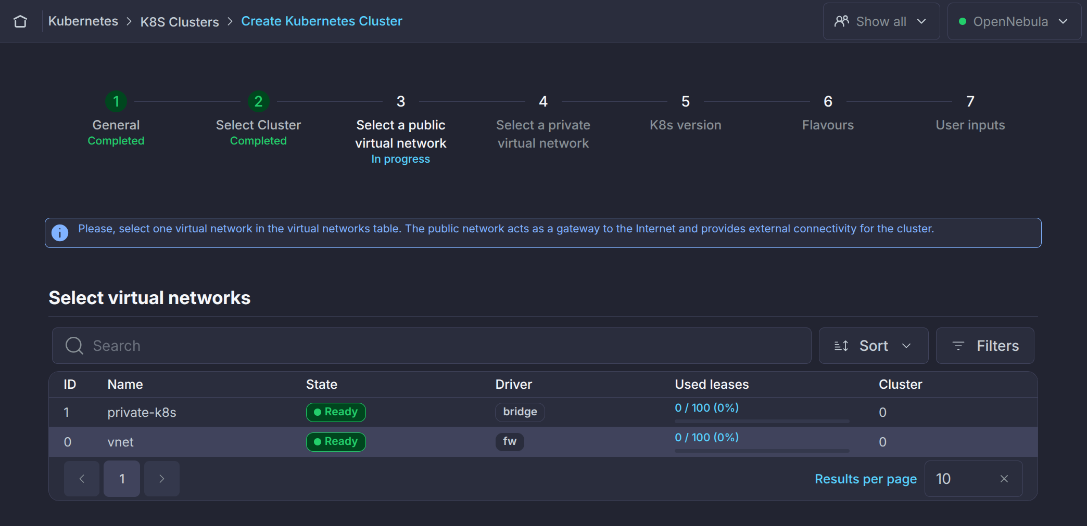Clear the results per page value
This screenshot has height=526, width=1087.
[x=1004, y=479]
